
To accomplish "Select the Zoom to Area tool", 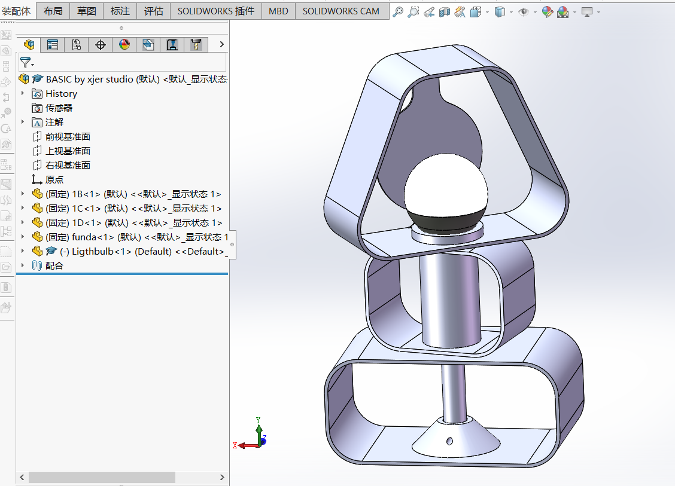I will click(413, 12).
